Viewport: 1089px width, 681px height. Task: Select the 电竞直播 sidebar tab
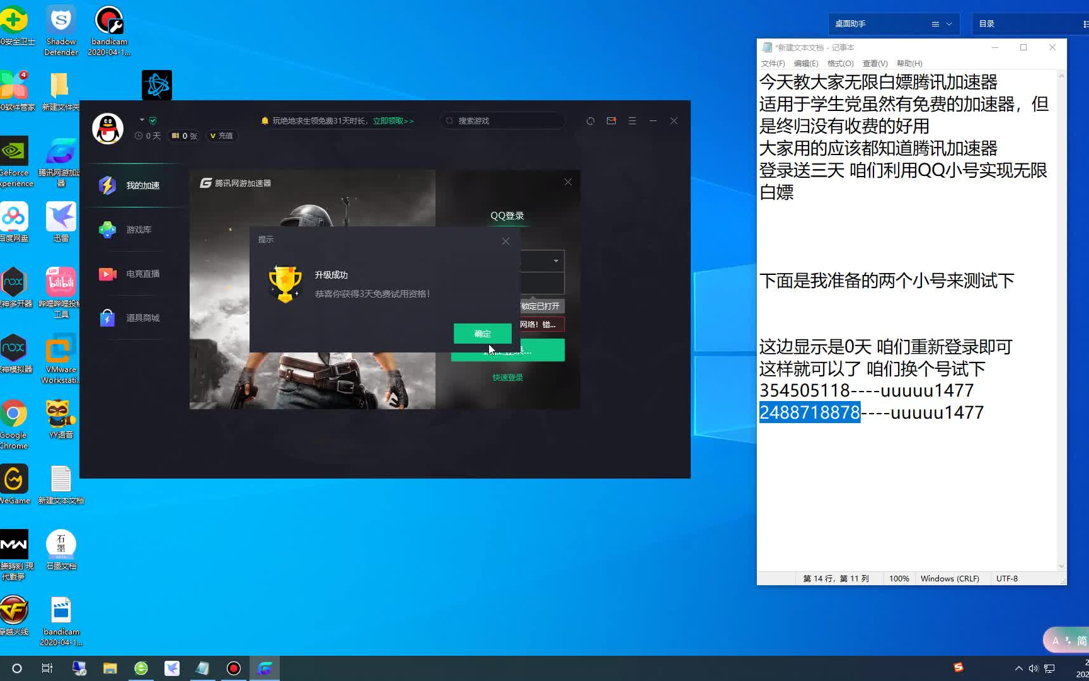click(133, 274)
